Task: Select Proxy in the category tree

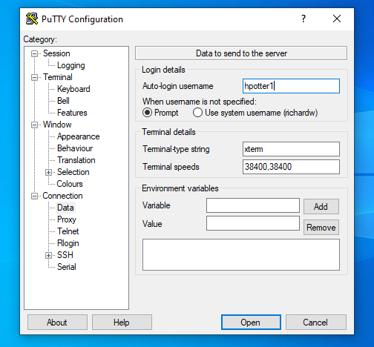Action: tap(67, 219)
